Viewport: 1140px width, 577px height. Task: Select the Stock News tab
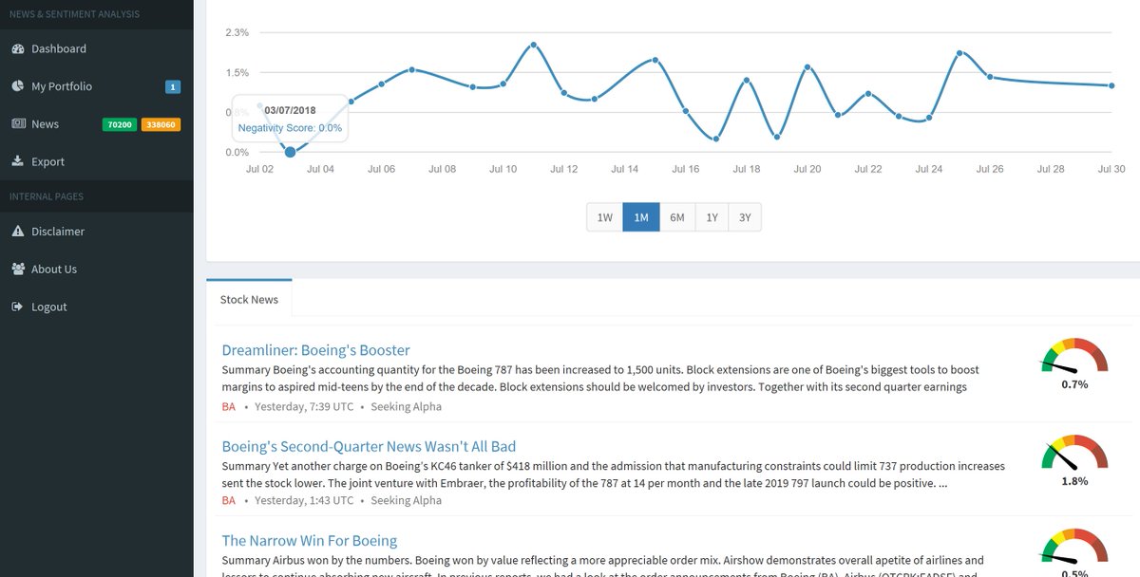tap(249, 299)
